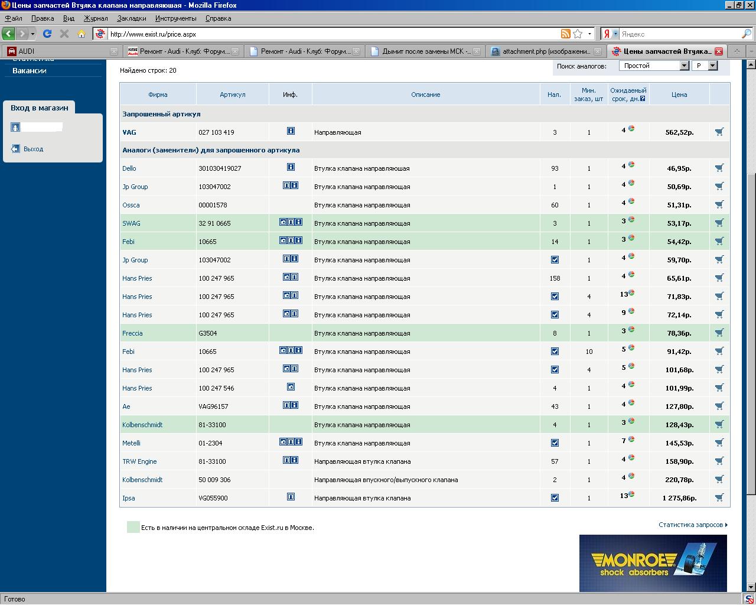Open the Инструменты menu
This screenshot has height=605, width=756.
[x=176, y=18]
